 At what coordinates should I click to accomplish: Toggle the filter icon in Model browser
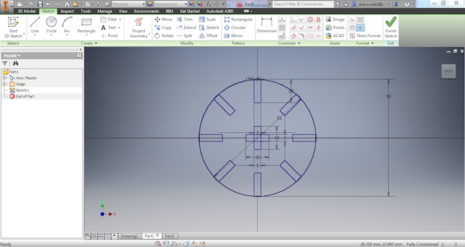[x=5, y=63]
